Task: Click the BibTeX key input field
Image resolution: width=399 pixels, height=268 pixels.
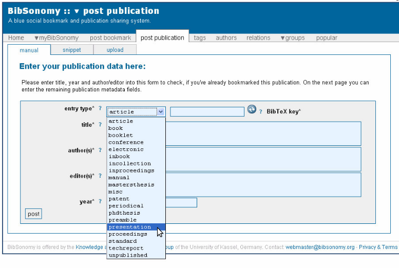Action: tap(207, 112)
